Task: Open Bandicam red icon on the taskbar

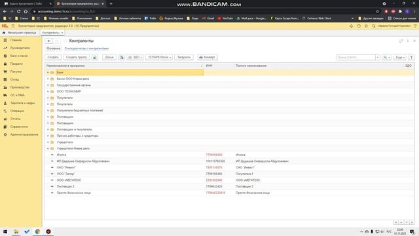Action: 48,231
